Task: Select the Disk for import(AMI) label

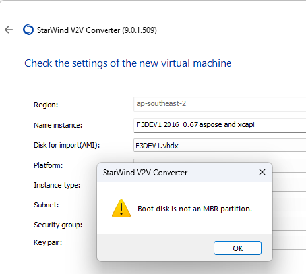Action: 67,145
